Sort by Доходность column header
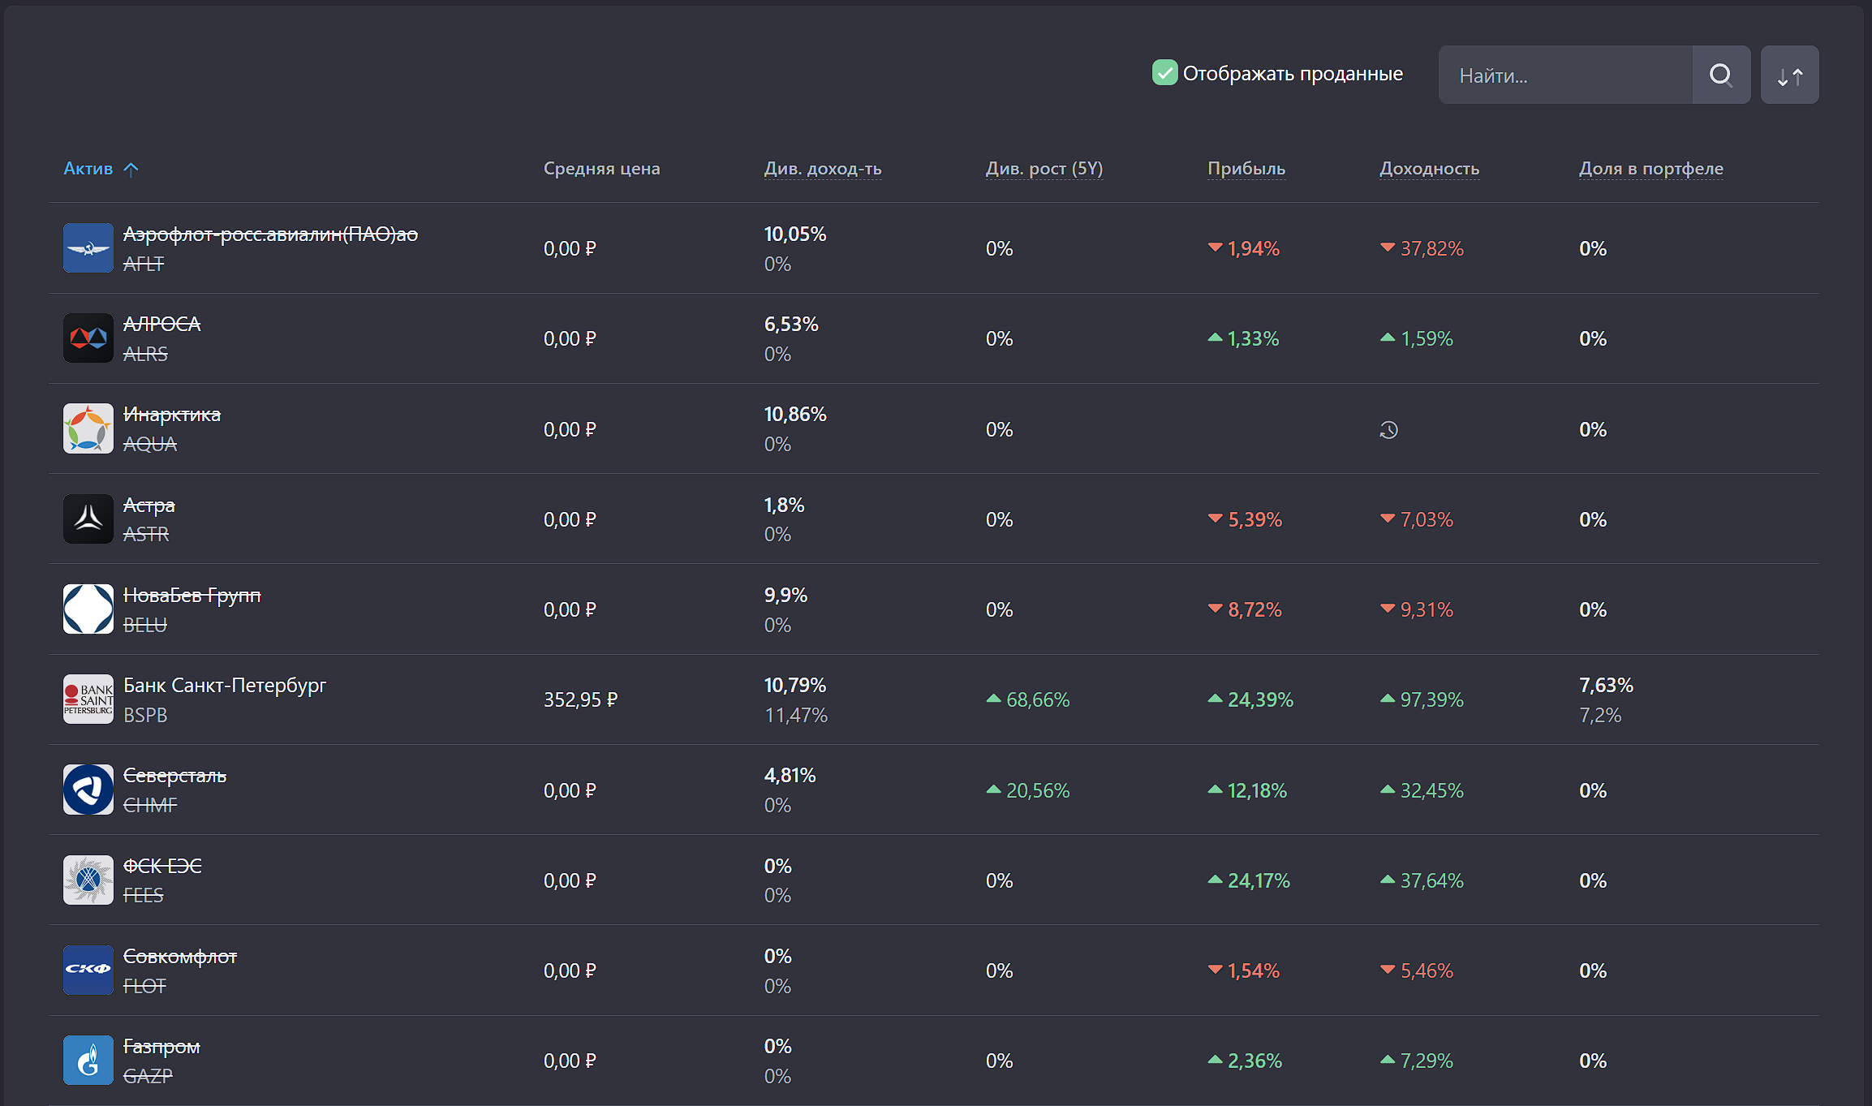Screen dimensions: 1872x1106 coord(1430,168)
